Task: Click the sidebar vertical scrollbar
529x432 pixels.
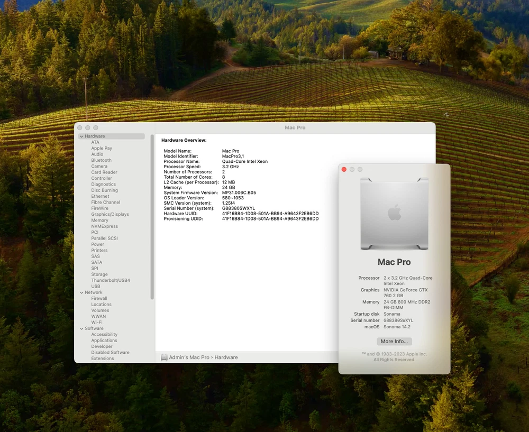Action: point(152,217)
